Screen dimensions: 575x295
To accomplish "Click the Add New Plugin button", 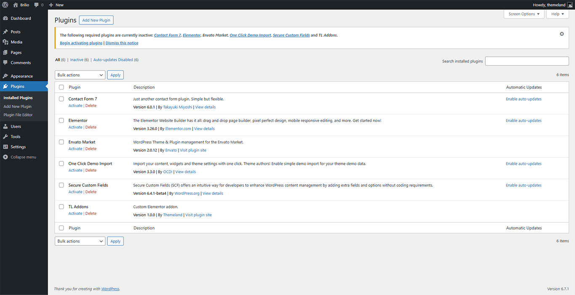I will point(96,20).
